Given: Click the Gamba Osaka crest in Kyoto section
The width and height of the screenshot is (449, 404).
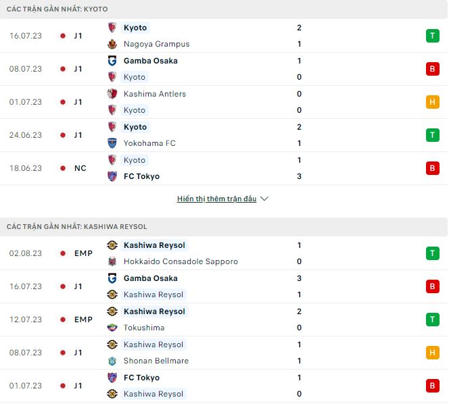Looking at the screenshot, I should (112, 61).
